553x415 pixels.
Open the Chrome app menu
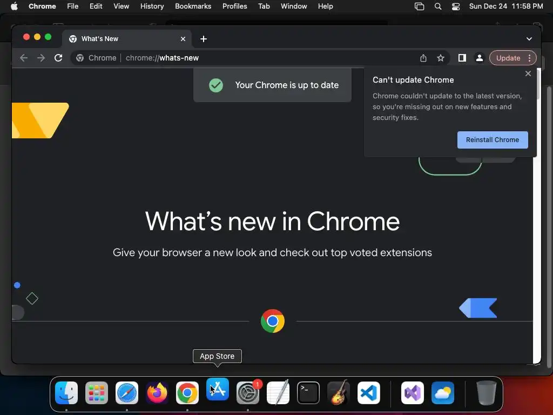[42, 6]
